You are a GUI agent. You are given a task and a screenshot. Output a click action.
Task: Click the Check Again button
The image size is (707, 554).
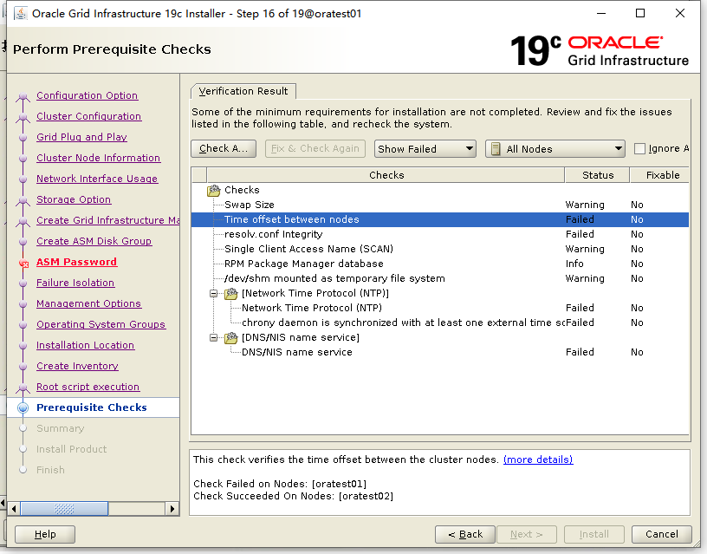pyautogui.click(x=223, y=148)
